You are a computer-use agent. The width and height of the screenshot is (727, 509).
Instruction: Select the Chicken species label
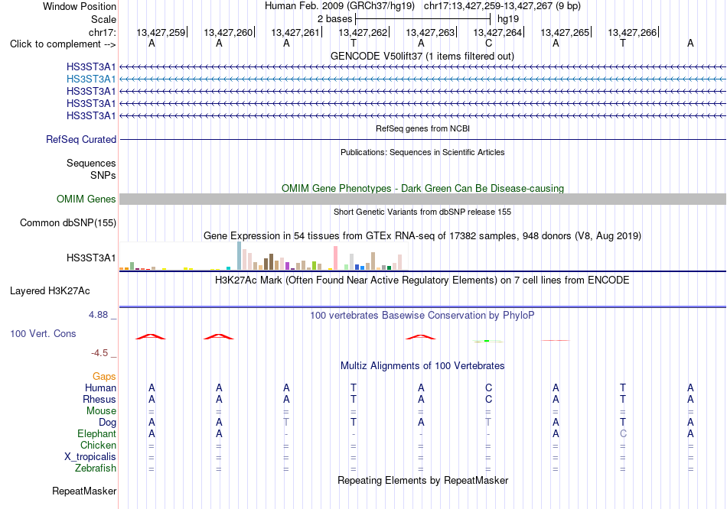click(x=98, y=445)
